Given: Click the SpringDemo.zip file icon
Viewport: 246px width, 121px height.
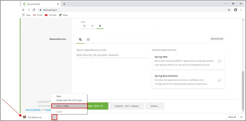Looking at the screenshot, I should [x=24, y=117].
